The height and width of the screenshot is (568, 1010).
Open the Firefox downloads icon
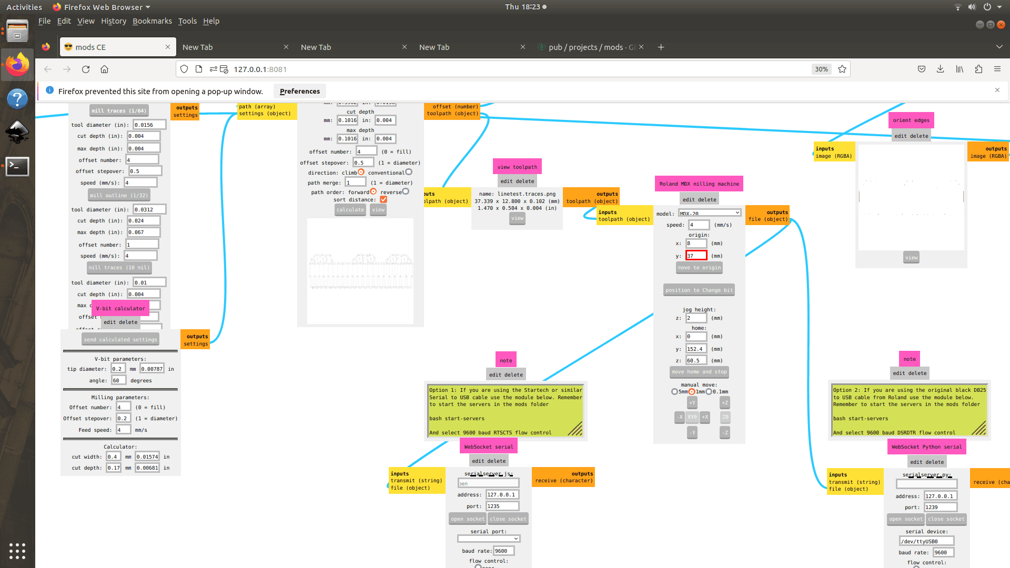(941, 69)
